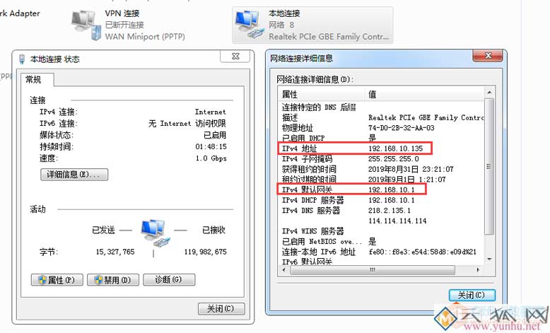Click the network activity computer icon

[156, 233]
